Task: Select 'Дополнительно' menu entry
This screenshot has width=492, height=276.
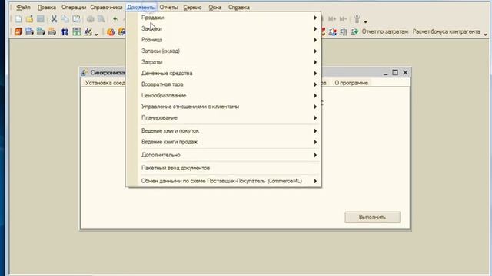Action: [224, 155]
